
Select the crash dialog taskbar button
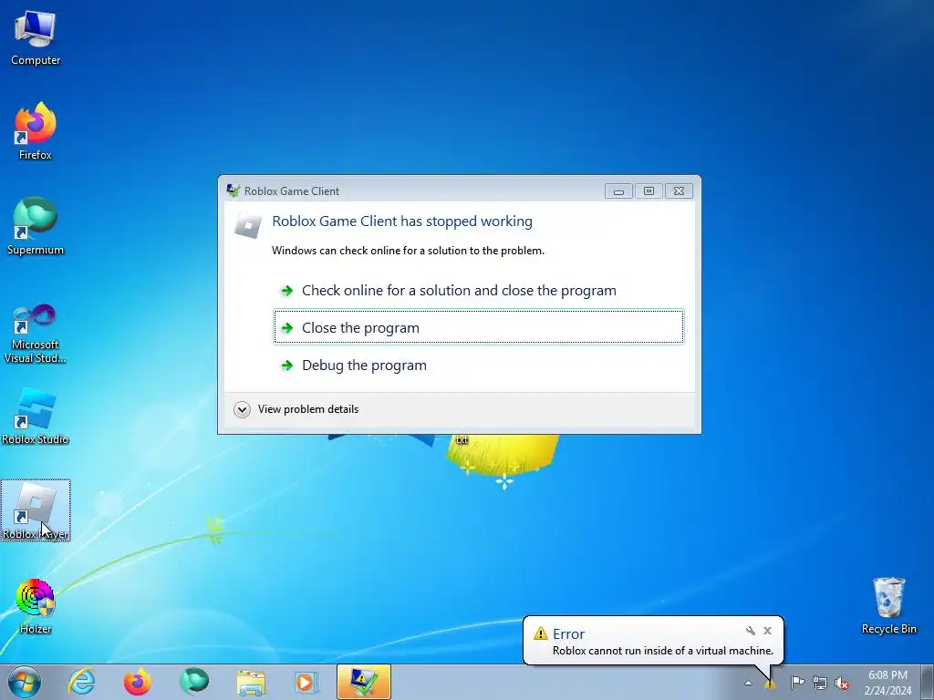[x=363, y=682]
